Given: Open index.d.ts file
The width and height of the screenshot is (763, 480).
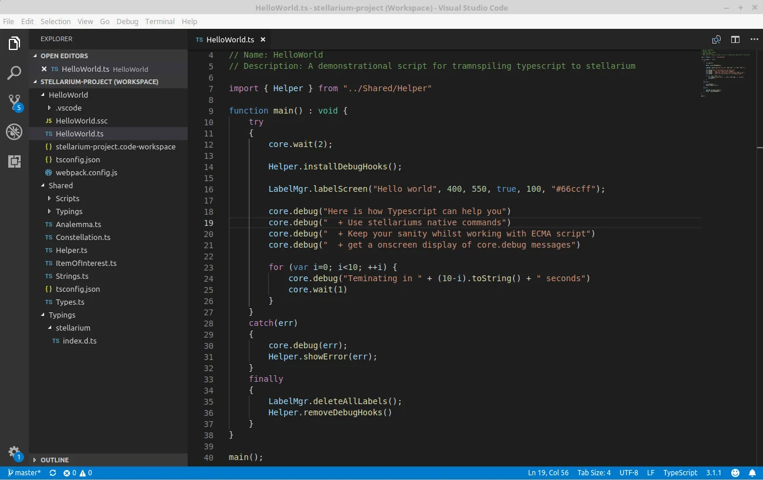Looking at the screenshot, I should coord(108,341).
